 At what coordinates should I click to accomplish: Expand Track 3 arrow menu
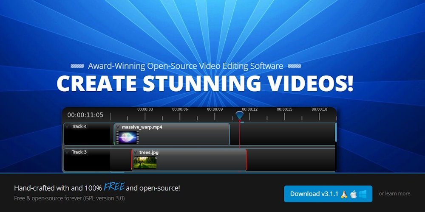click(x=67, y=152)
